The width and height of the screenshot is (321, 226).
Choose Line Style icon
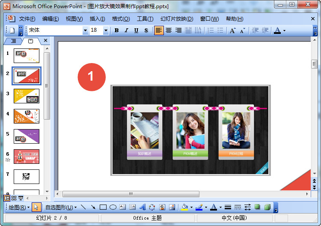click(228, 207)
